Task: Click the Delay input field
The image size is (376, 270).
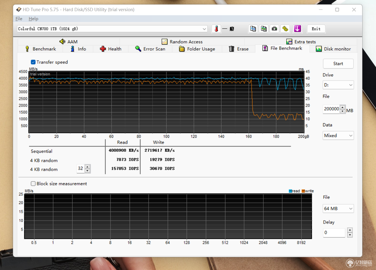Action: pyautogui.click(x=334, y=232)
